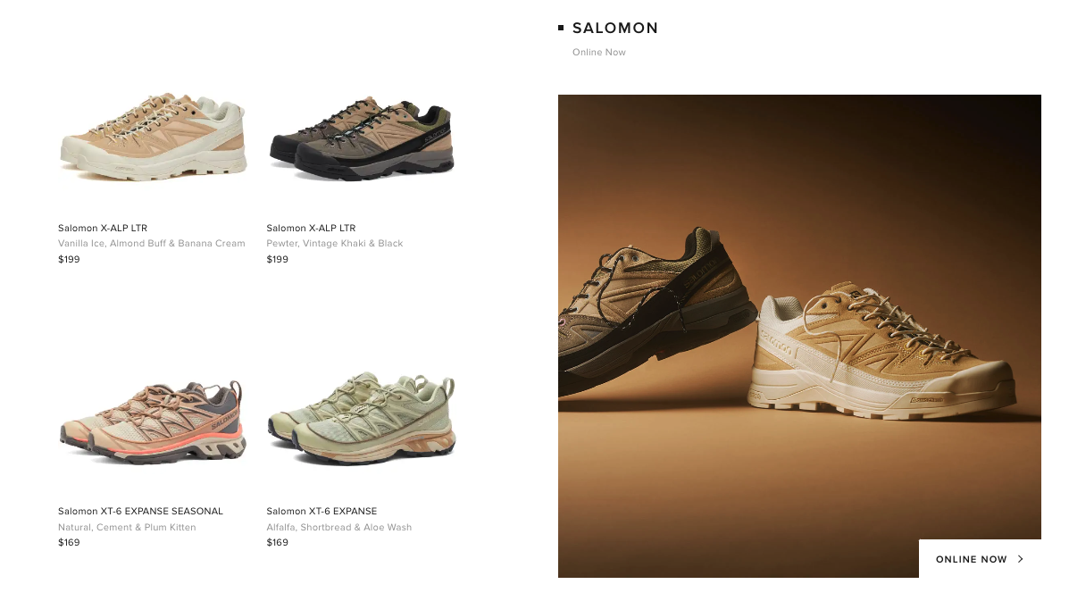Screen dimensions: 1069x601
Task: Open the Pewter X-ALP LTR shoe image
Action: 362,138
